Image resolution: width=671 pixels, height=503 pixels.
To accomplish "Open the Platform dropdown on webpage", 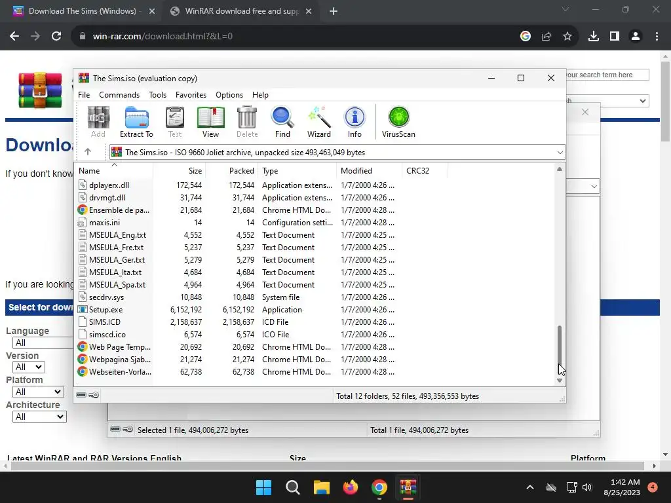I will (38, 392).
